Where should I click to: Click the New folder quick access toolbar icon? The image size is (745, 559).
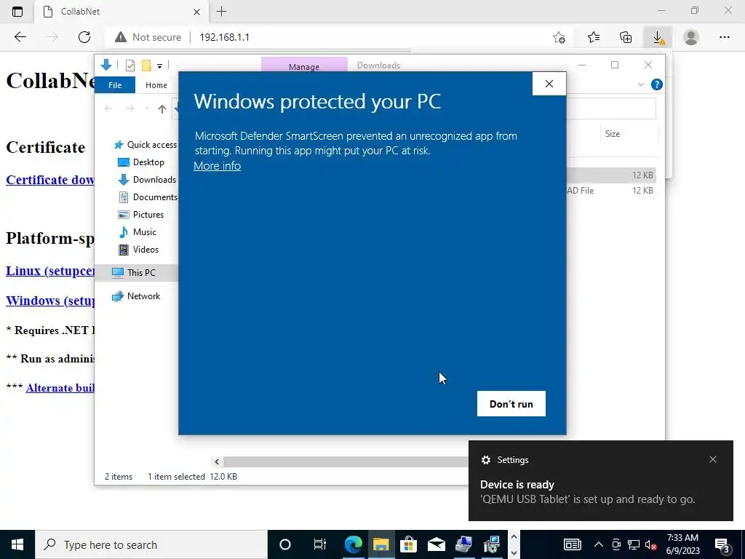tap(146, 66)
